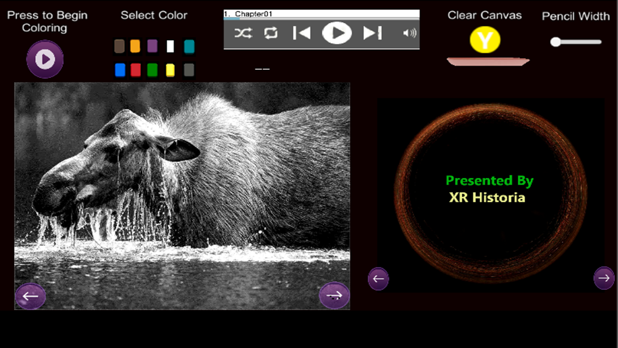This screenshot has width=618, height=348.
Task: Click the media player seek progress bar
Action: pyautogui.click(x=321, y=19)
